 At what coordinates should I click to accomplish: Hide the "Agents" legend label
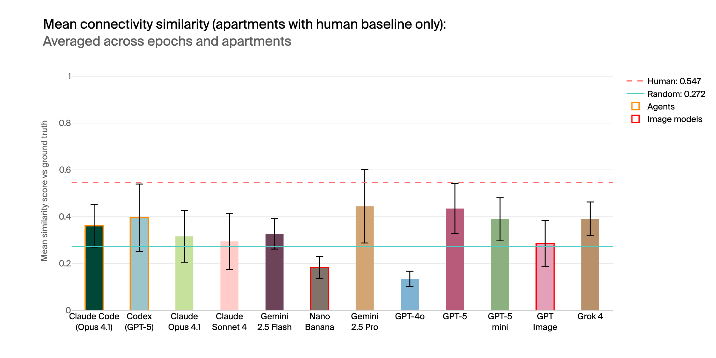(x=661, y=107)
